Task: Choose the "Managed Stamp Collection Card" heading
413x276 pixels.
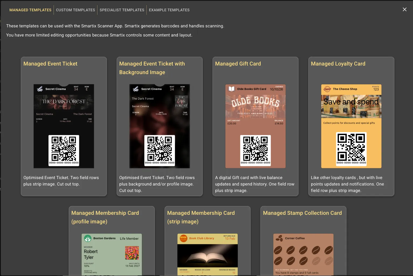Action: point(302,213)
